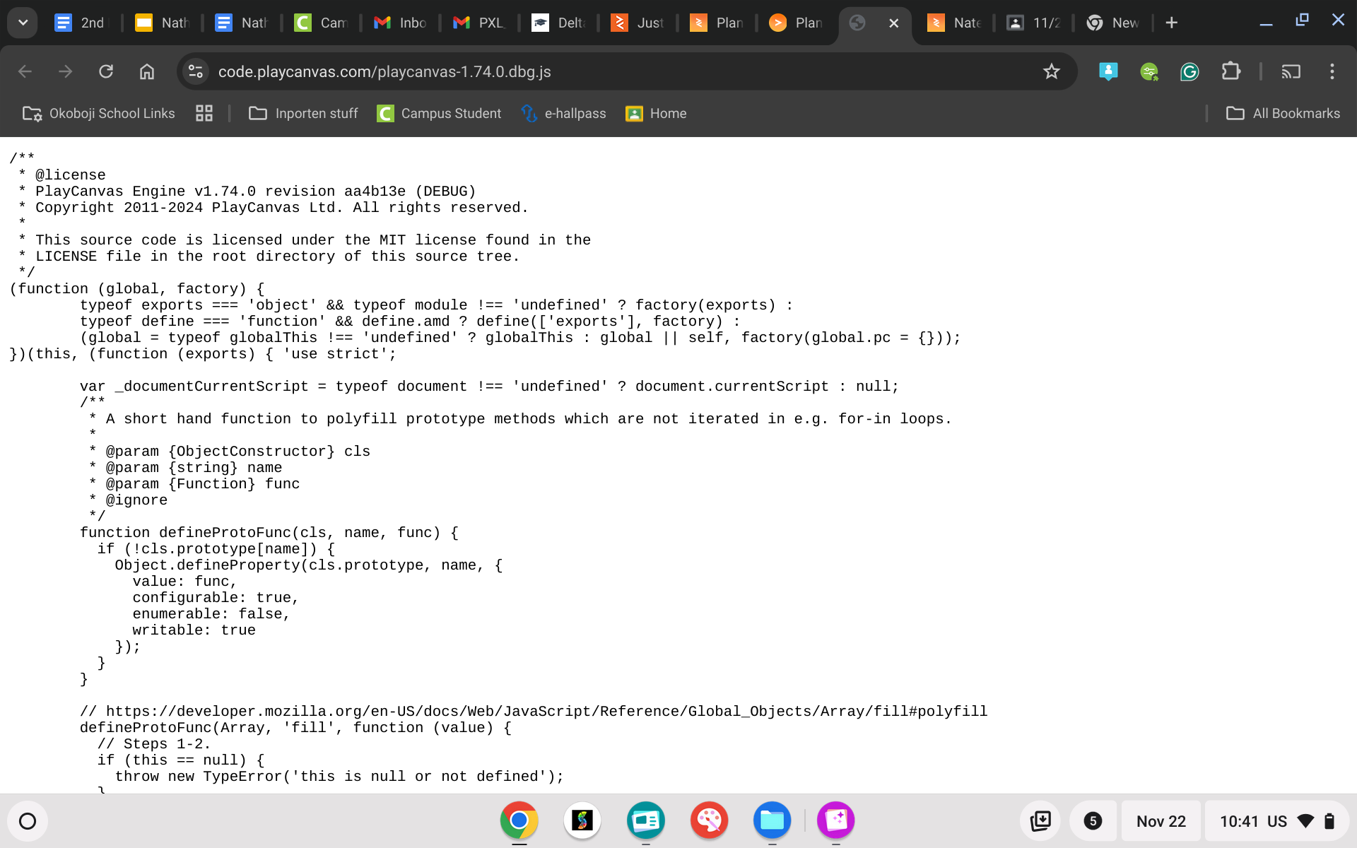Viewport: 1357px width, 848px height.
Task: Expand the All Bookmarks folder
Action: (x=1283, y=113)
